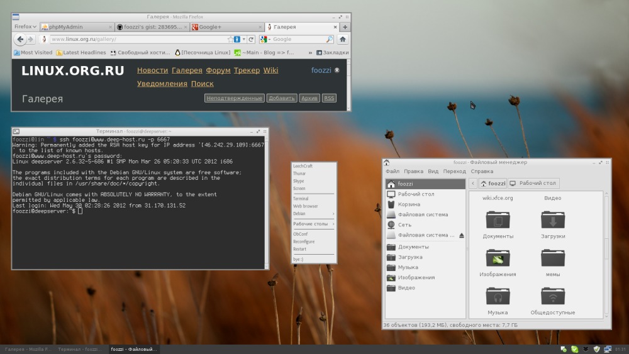Open Справка menu in file manager

coord(482,171)
